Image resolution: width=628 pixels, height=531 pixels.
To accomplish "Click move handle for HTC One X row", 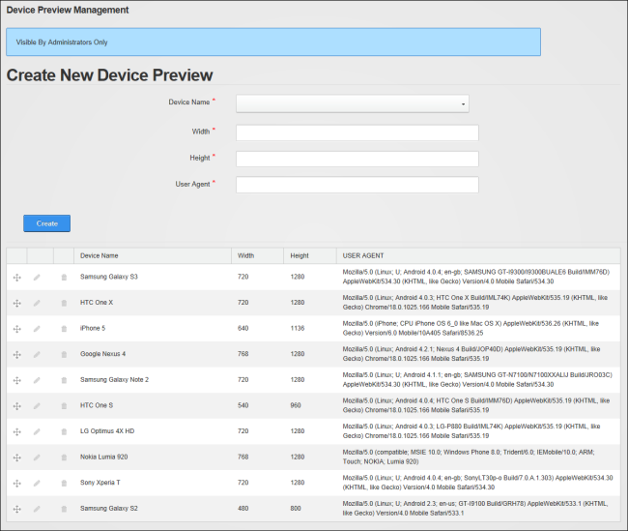I will coord(16,303).
